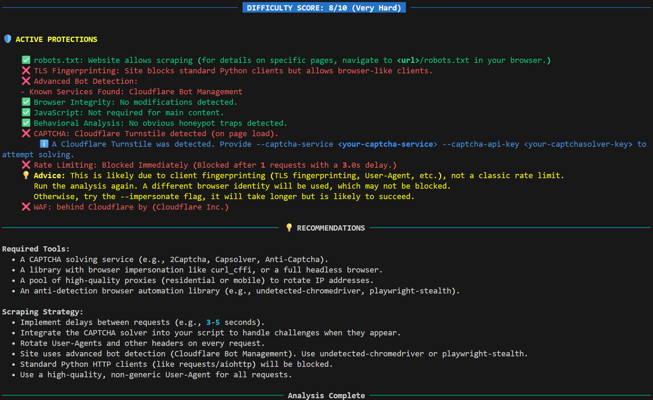
Task: Click the 'curl_cffi' library mention
Action: (231, 270)
